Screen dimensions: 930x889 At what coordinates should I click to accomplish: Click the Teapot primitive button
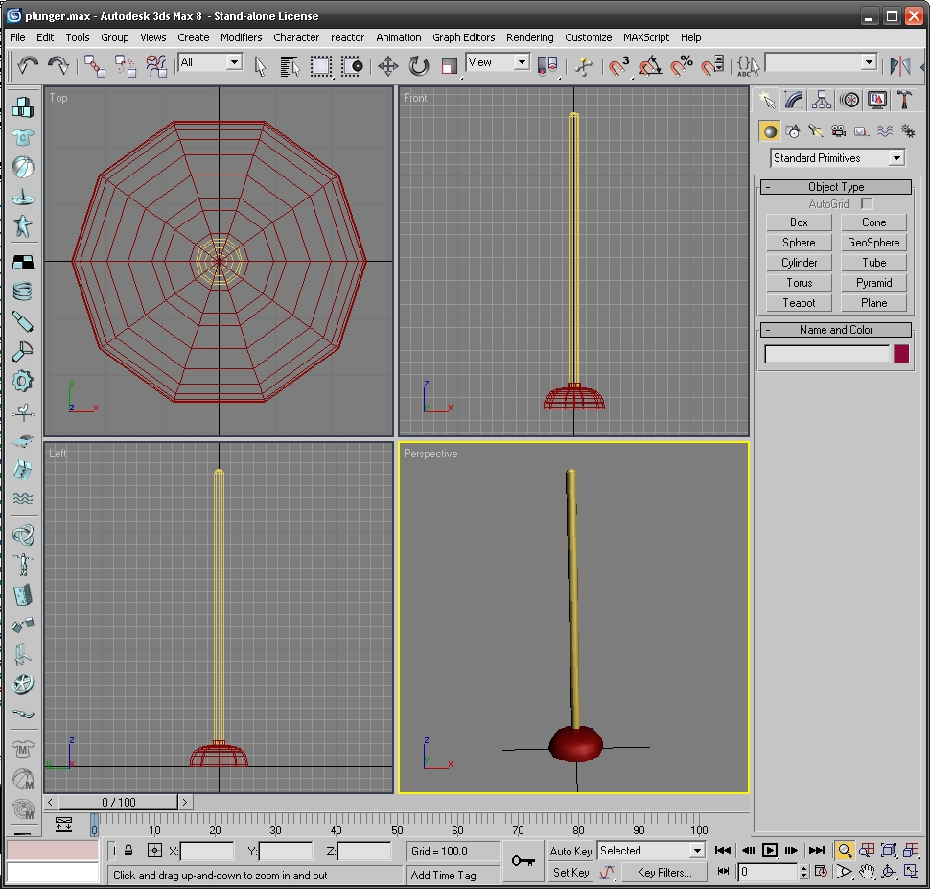click(x=799, y=303)
